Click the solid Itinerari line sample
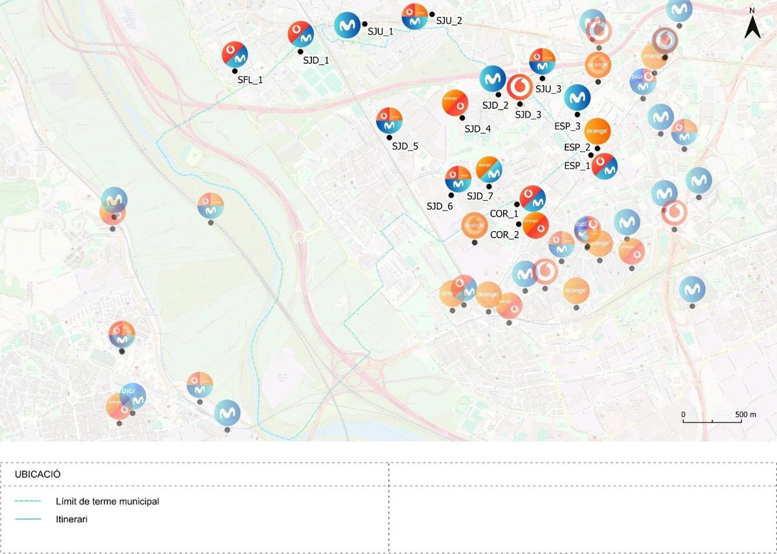 [27, 518]
